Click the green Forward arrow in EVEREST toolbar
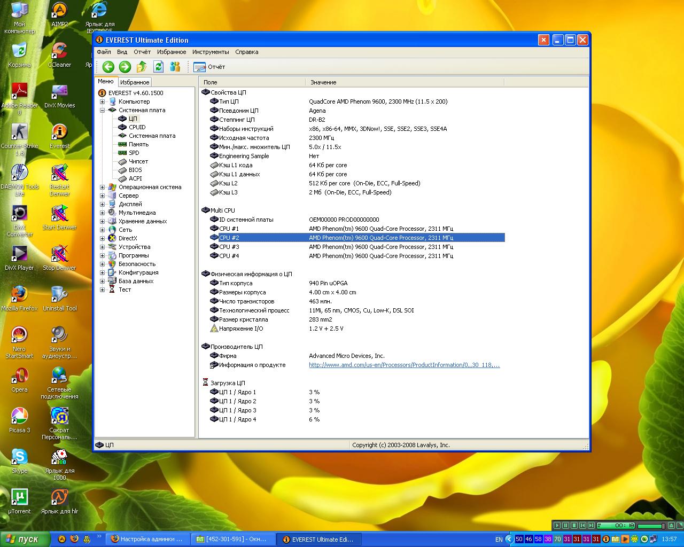The width and height of the screenshot is (684, 547). click(x=125, y=67)
